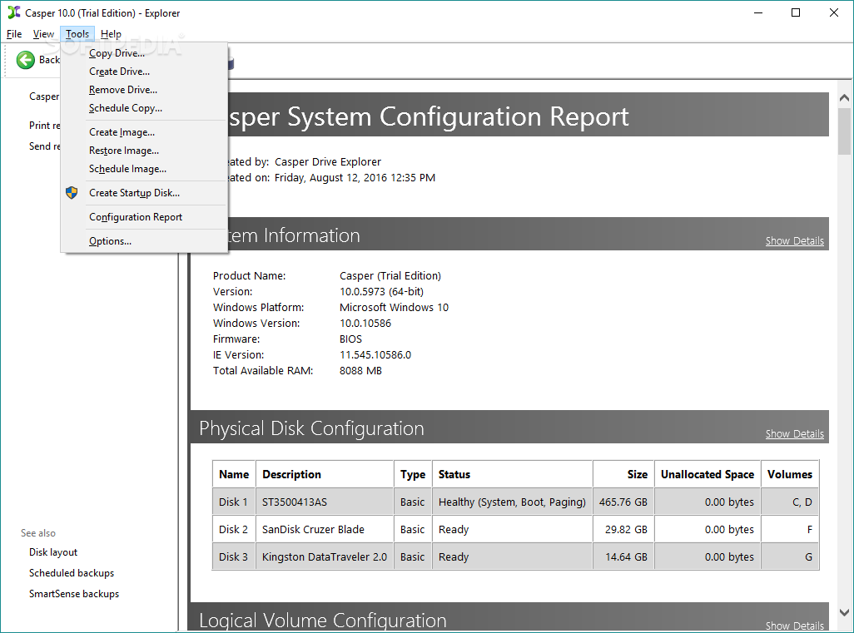Image resolution: width=854 pixels, height=633 pixels.
Task: Click the version value 10.0.5973 (64-bit)
Action: (381, 291)
